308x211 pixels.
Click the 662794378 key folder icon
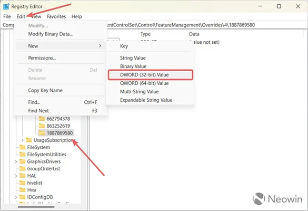[x=42, y=119]
